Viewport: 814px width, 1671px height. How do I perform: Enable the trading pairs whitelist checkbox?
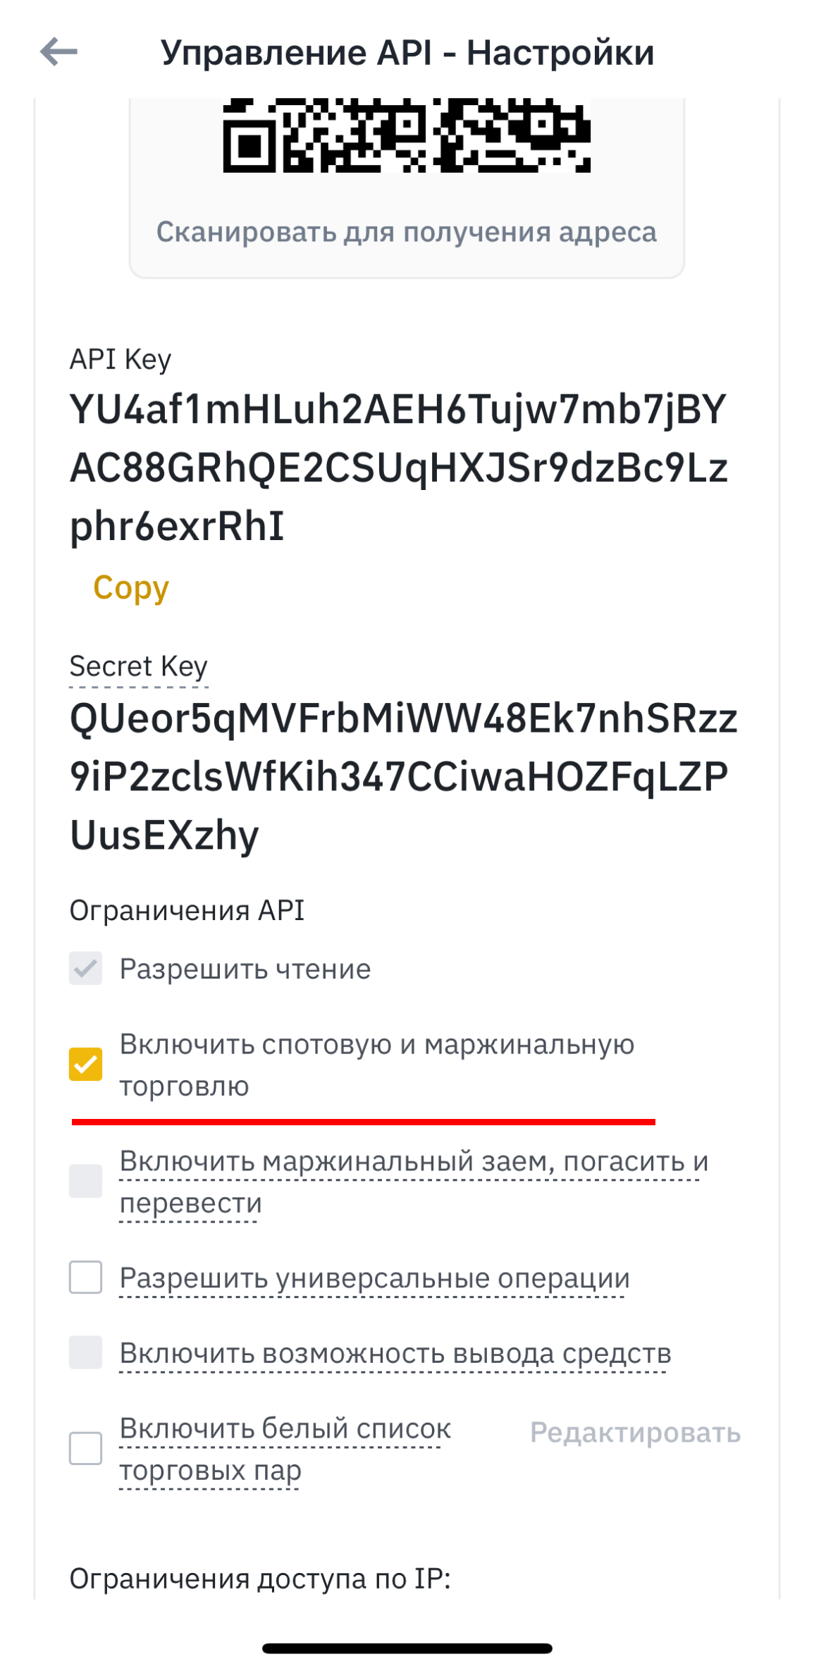85,1449
